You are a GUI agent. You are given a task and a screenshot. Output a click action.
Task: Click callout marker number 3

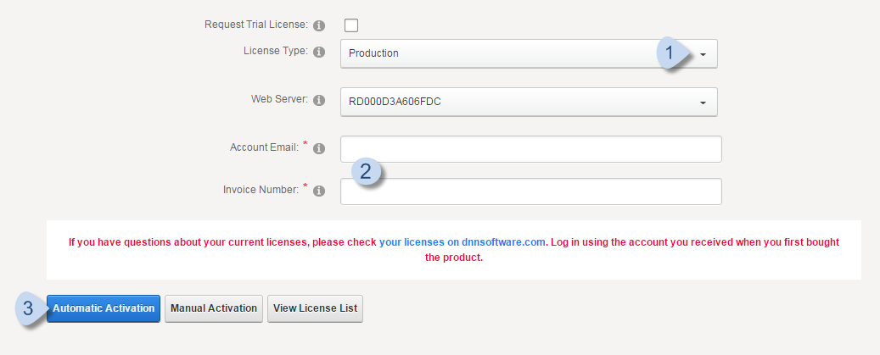(29, 308)
